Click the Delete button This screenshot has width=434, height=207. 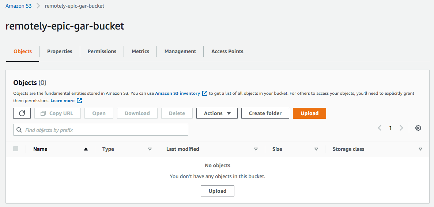(x=177, y=113)
